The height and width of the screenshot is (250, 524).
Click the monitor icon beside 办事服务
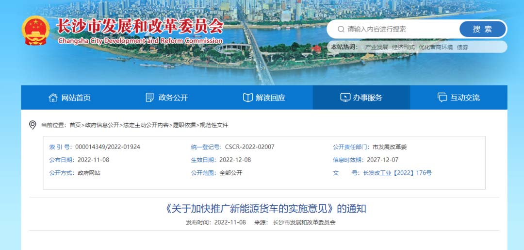(x=345, y=98)
